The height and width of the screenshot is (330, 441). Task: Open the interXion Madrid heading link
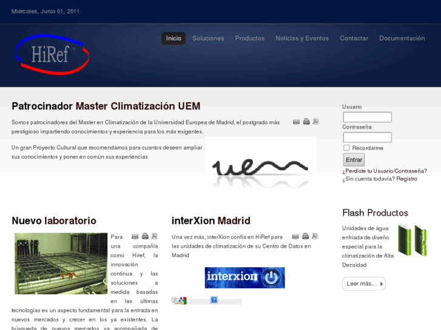coord(211,221)
